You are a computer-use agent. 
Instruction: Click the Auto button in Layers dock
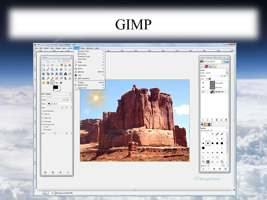pos(227,62)
